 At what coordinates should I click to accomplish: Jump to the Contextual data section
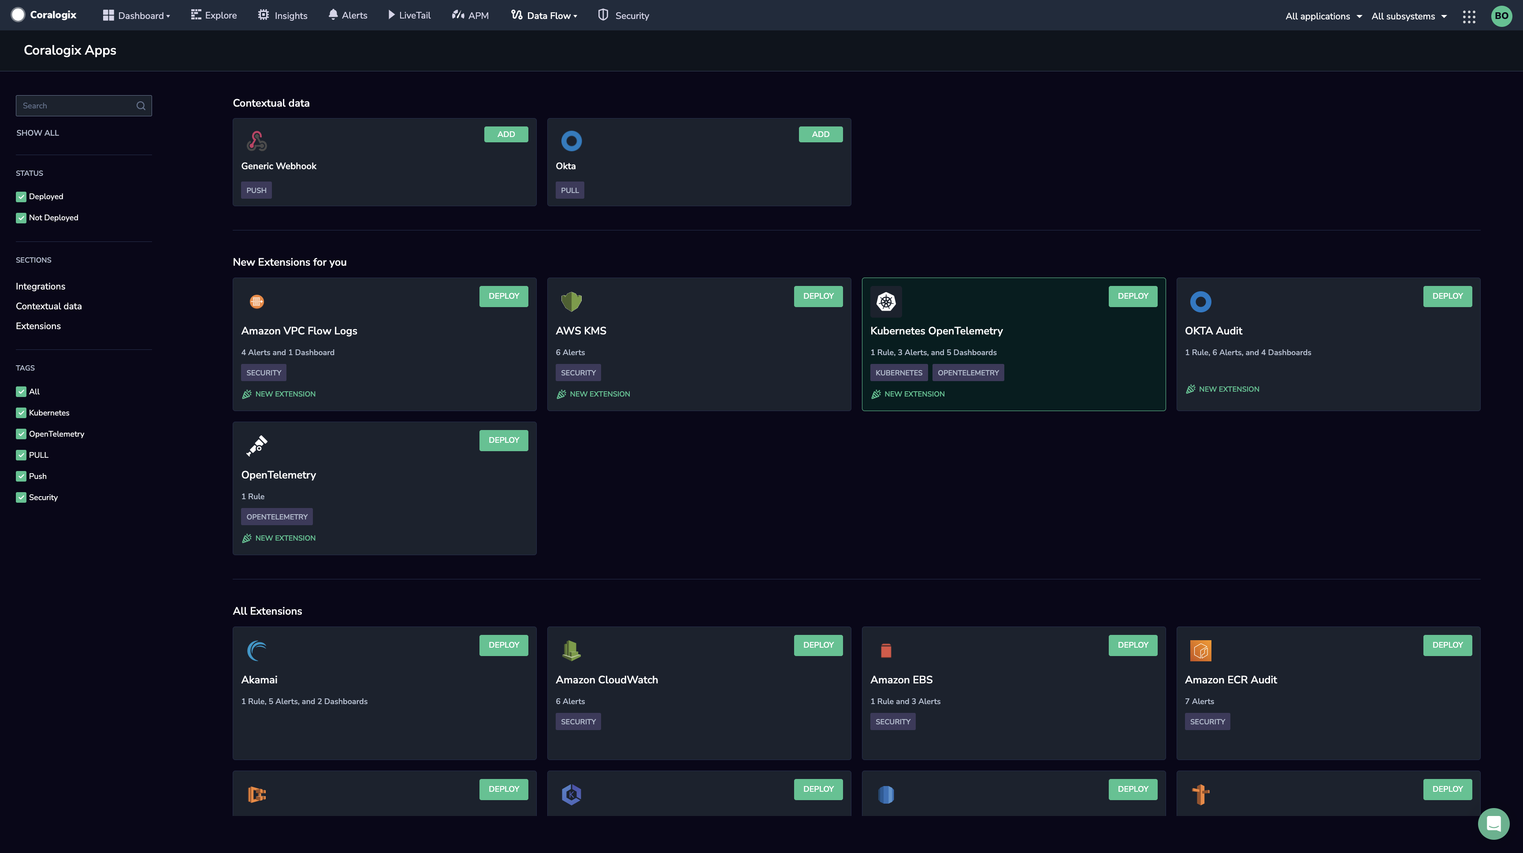pos(48,306)
